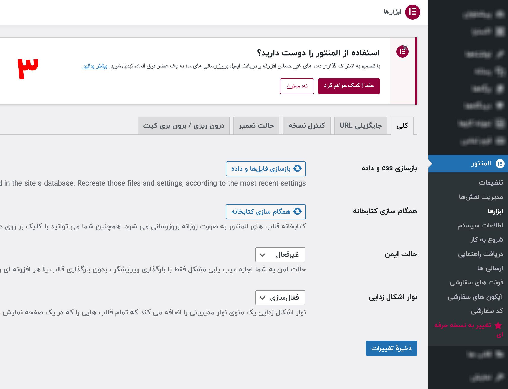Open 'فونت های سفارشی' submenu item
This screenshot has height=389, width=508.
point(477,282)
